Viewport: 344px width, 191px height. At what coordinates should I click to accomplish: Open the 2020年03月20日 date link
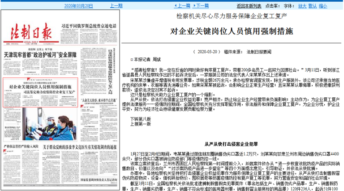point(78,6)
